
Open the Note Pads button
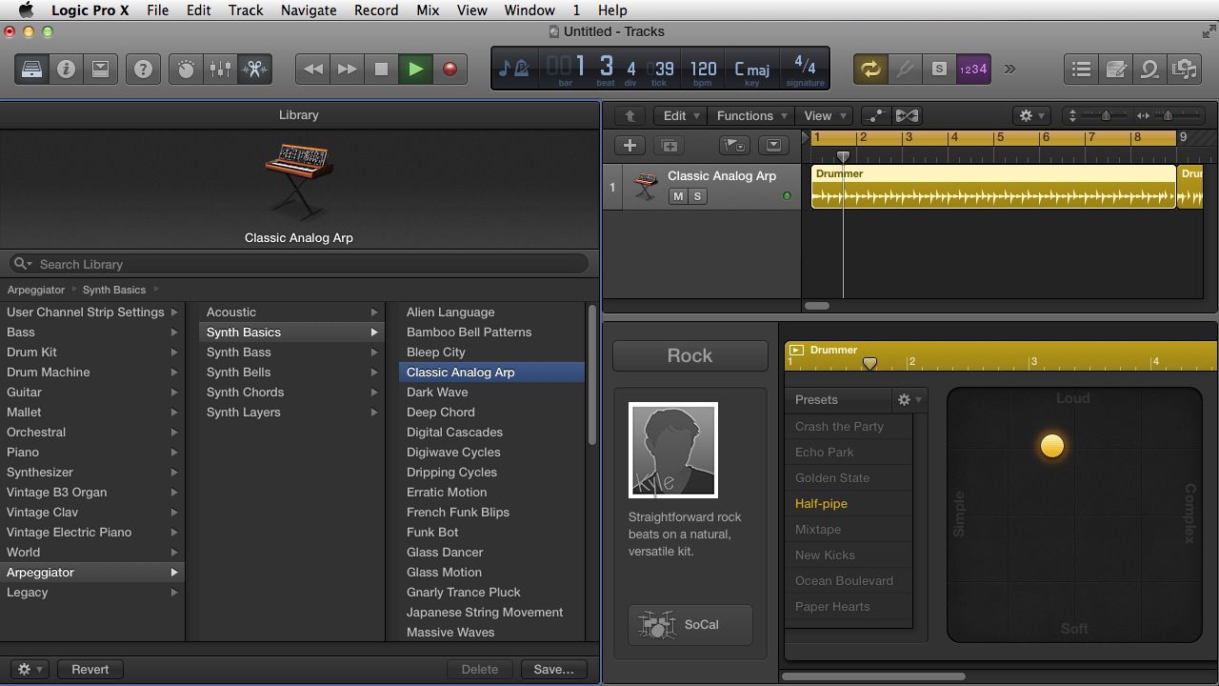pos(1115,69)
